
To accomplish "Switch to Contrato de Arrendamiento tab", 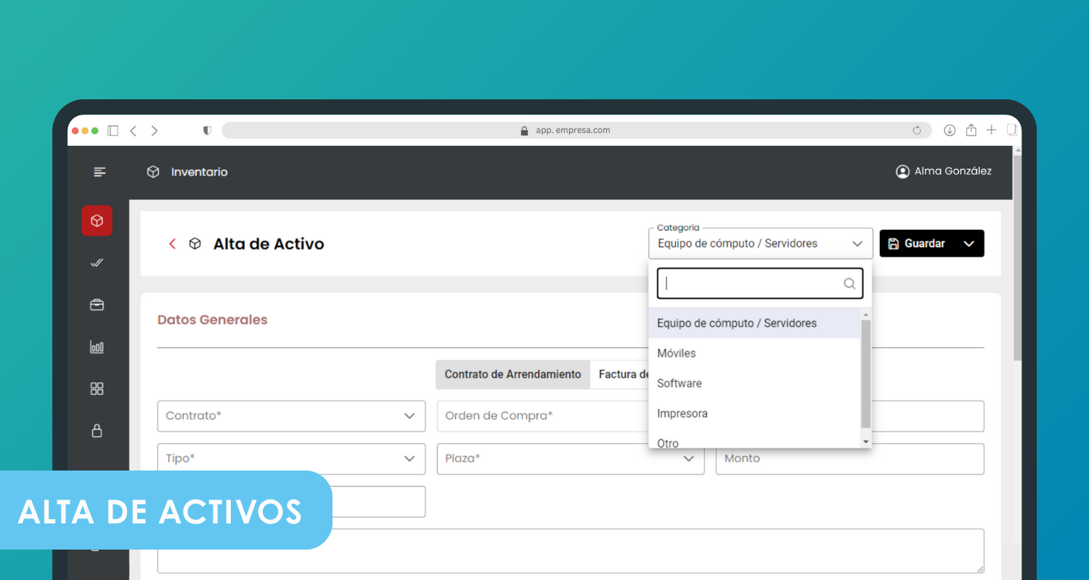I will click(513, 375).
